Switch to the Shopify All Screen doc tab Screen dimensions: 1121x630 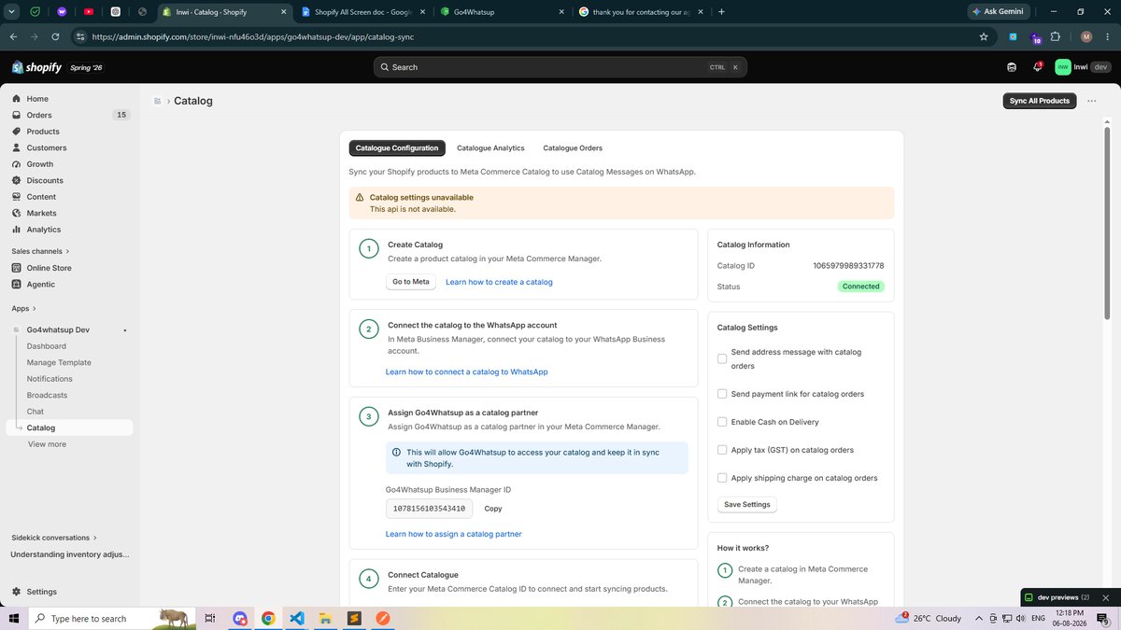click(x=362, y=11)
